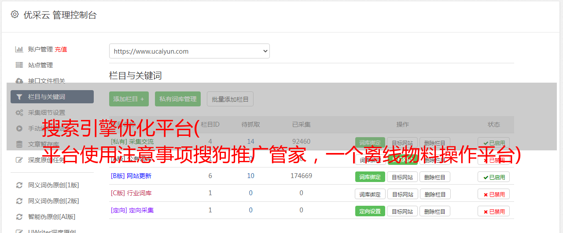Click the 添加栏目 + button
Image resolution: width=563 pixels, height=233 pixels.
pyautogui.click(x=129, y=99)
